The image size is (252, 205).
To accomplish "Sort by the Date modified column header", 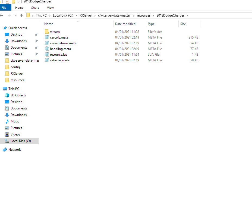I will 125,24.
